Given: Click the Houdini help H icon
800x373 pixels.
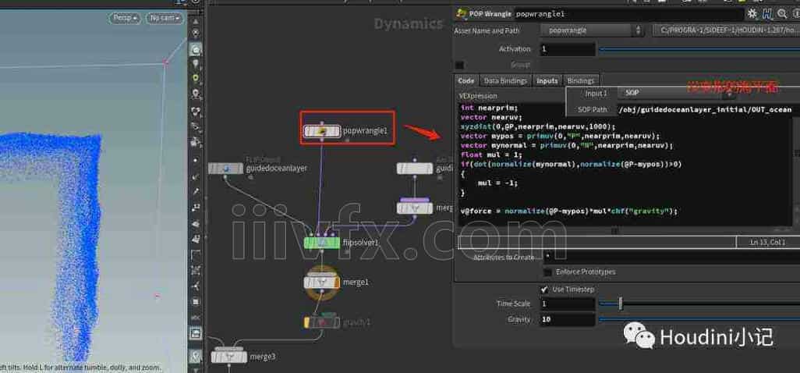Looking at the screenshot, I should (767, 13).
